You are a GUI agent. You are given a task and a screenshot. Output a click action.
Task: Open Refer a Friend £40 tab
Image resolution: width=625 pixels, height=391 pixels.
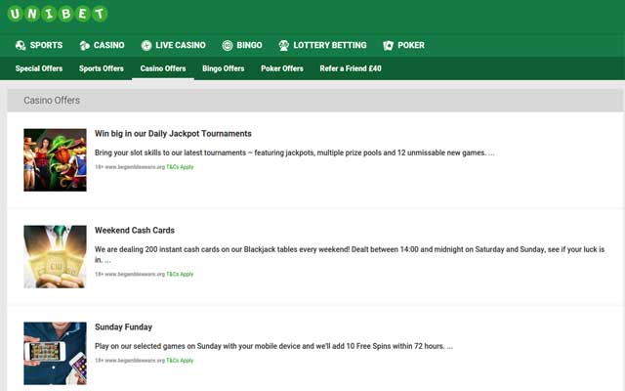(351, 68)
